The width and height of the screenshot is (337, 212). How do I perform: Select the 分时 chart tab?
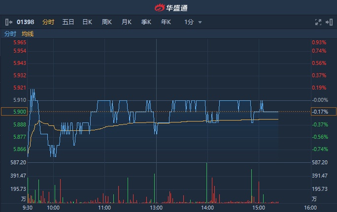click(x=48, y=22)
